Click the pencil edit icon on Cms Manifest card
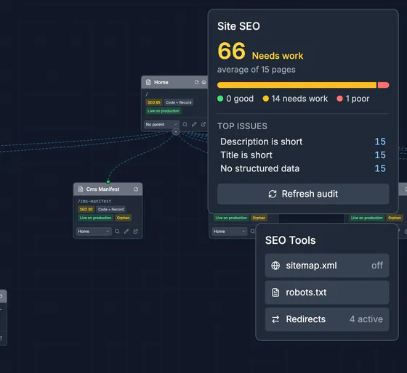407x373 pixels. (126, 231)
